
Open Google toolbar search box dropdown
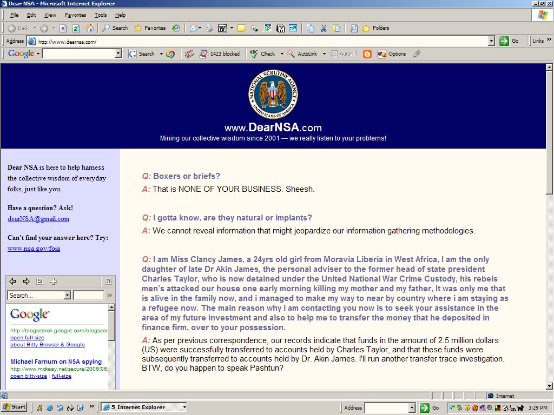point(118,53)
